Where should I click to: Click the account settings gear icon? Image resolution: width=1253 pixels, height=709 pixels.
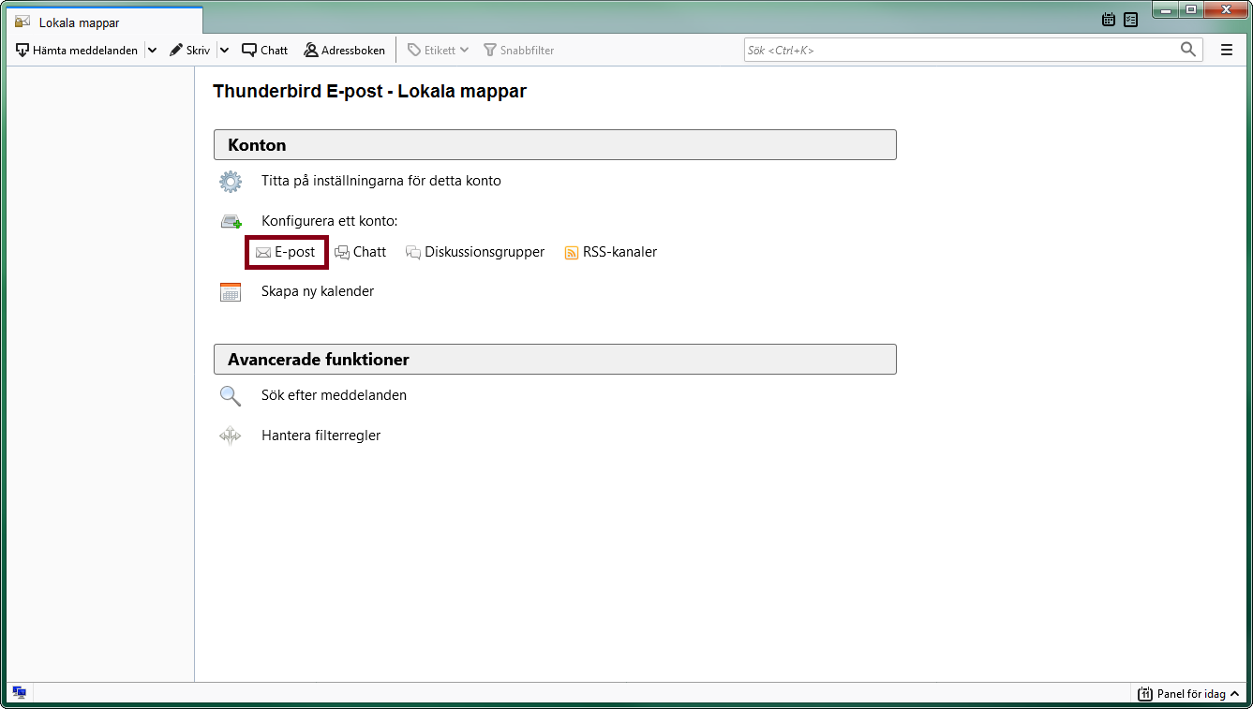[231, 182]
